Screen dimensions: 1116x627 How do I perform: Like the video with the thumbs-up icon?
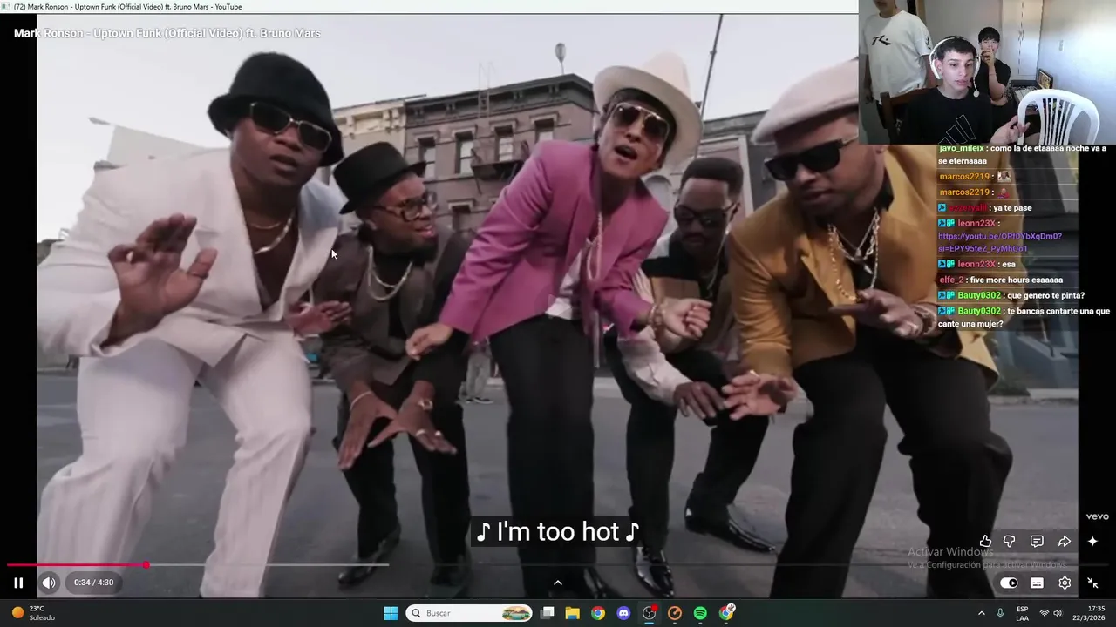click(x=985, y=542)
